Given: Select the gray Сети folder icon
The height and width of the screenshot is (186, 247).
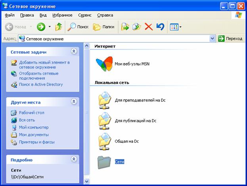Looking at the screenshot, I should pyautogui.click(x=104, y=162).
